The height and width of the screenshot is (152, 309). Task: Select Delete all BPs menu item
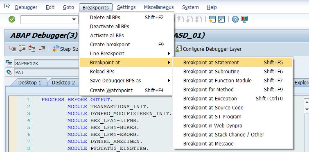click(126, 17)
